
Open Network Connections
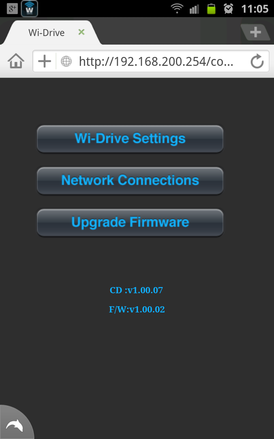(x=130, y=181)
